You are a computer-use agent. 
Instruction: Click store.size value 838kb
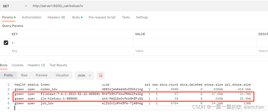[218, 89]
